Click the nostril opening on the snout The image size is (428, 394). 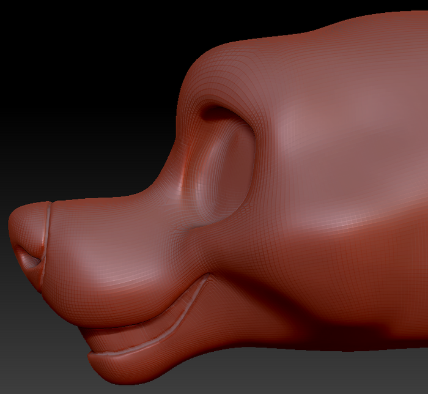click(x=28, y=258)
